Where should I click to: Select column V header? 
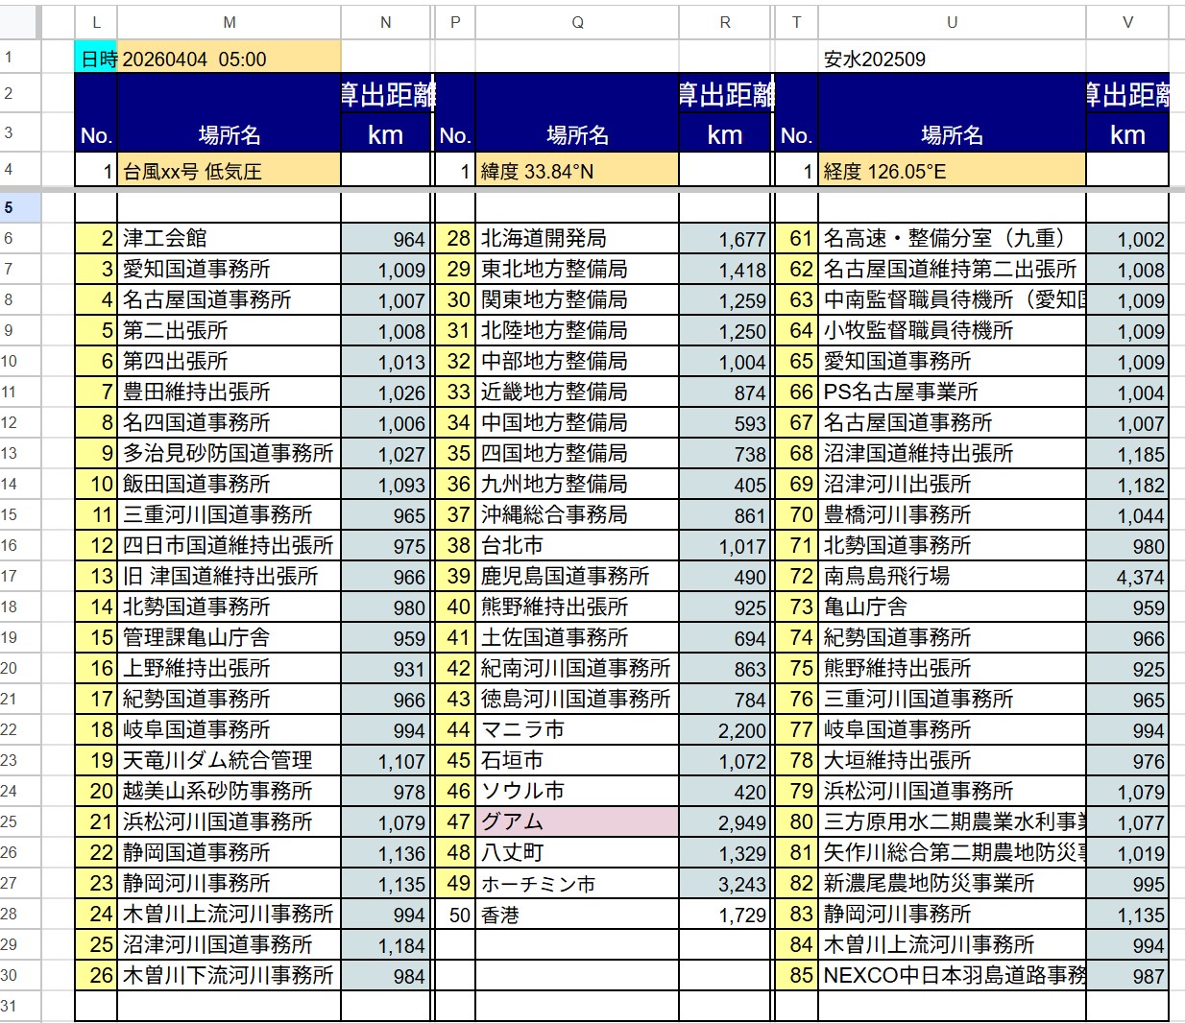pyautogui.click(x=1127, y=22)
